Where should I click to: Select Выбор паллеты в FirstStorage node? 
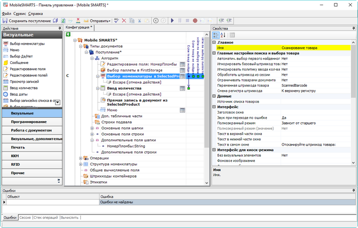tap(134, 70)
